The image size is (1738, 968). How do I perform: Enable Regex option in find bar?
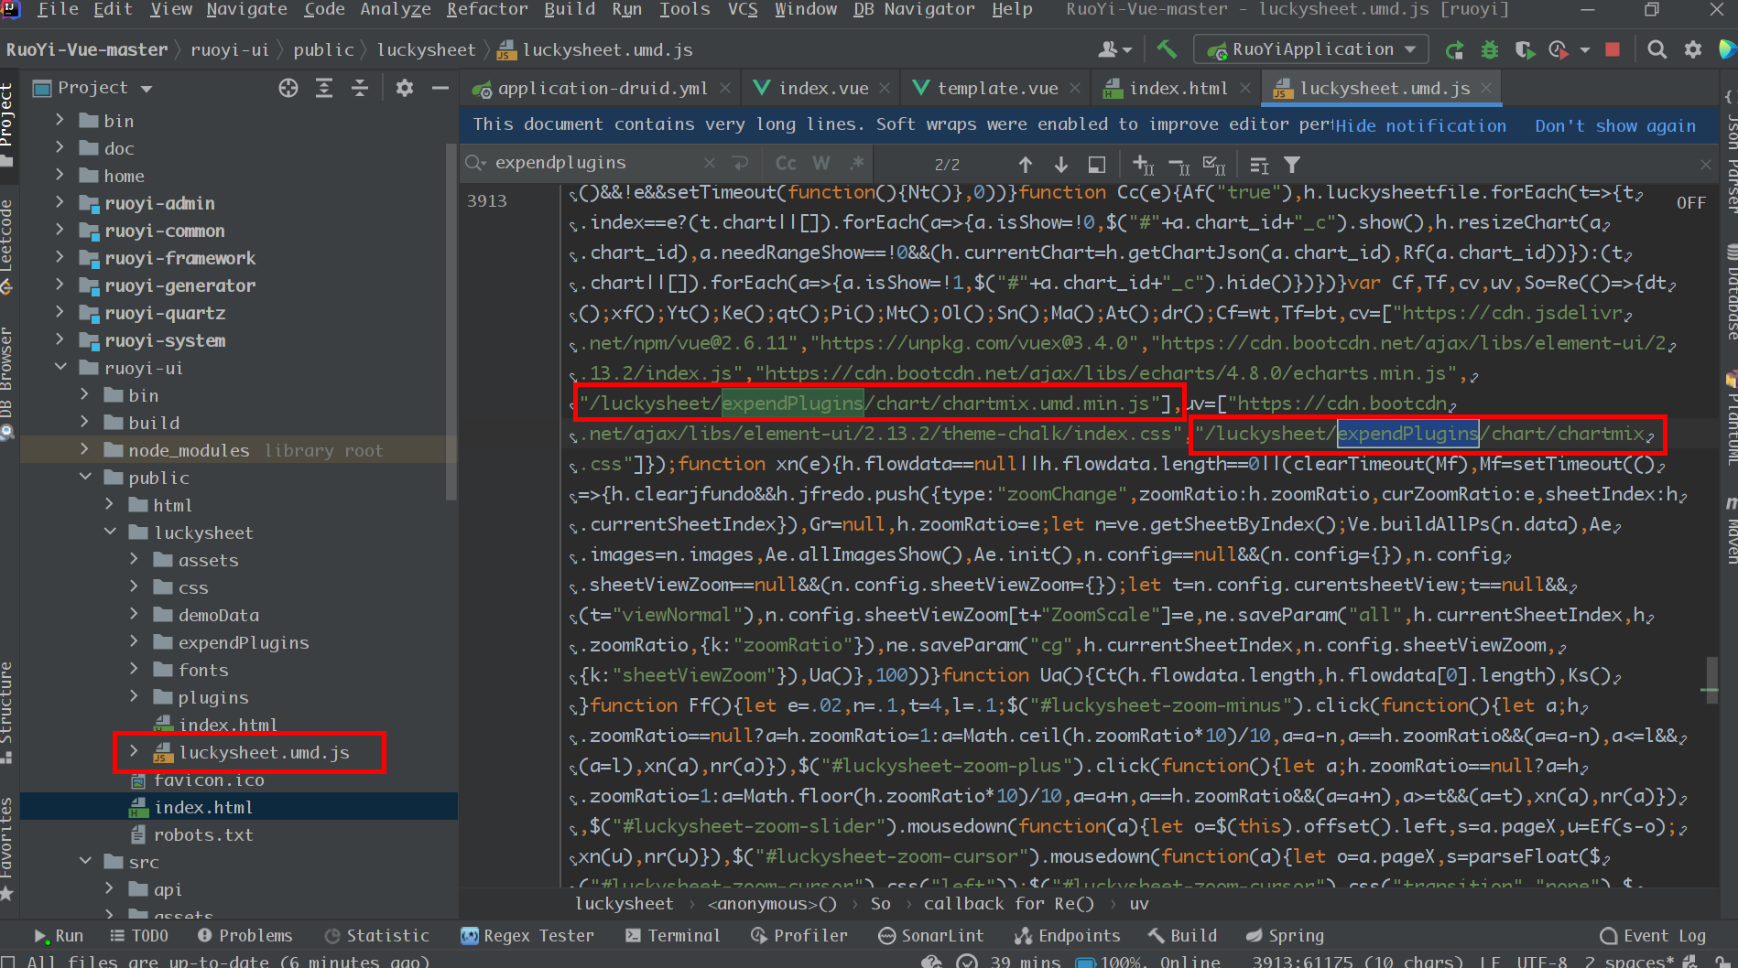click(856, 163)
